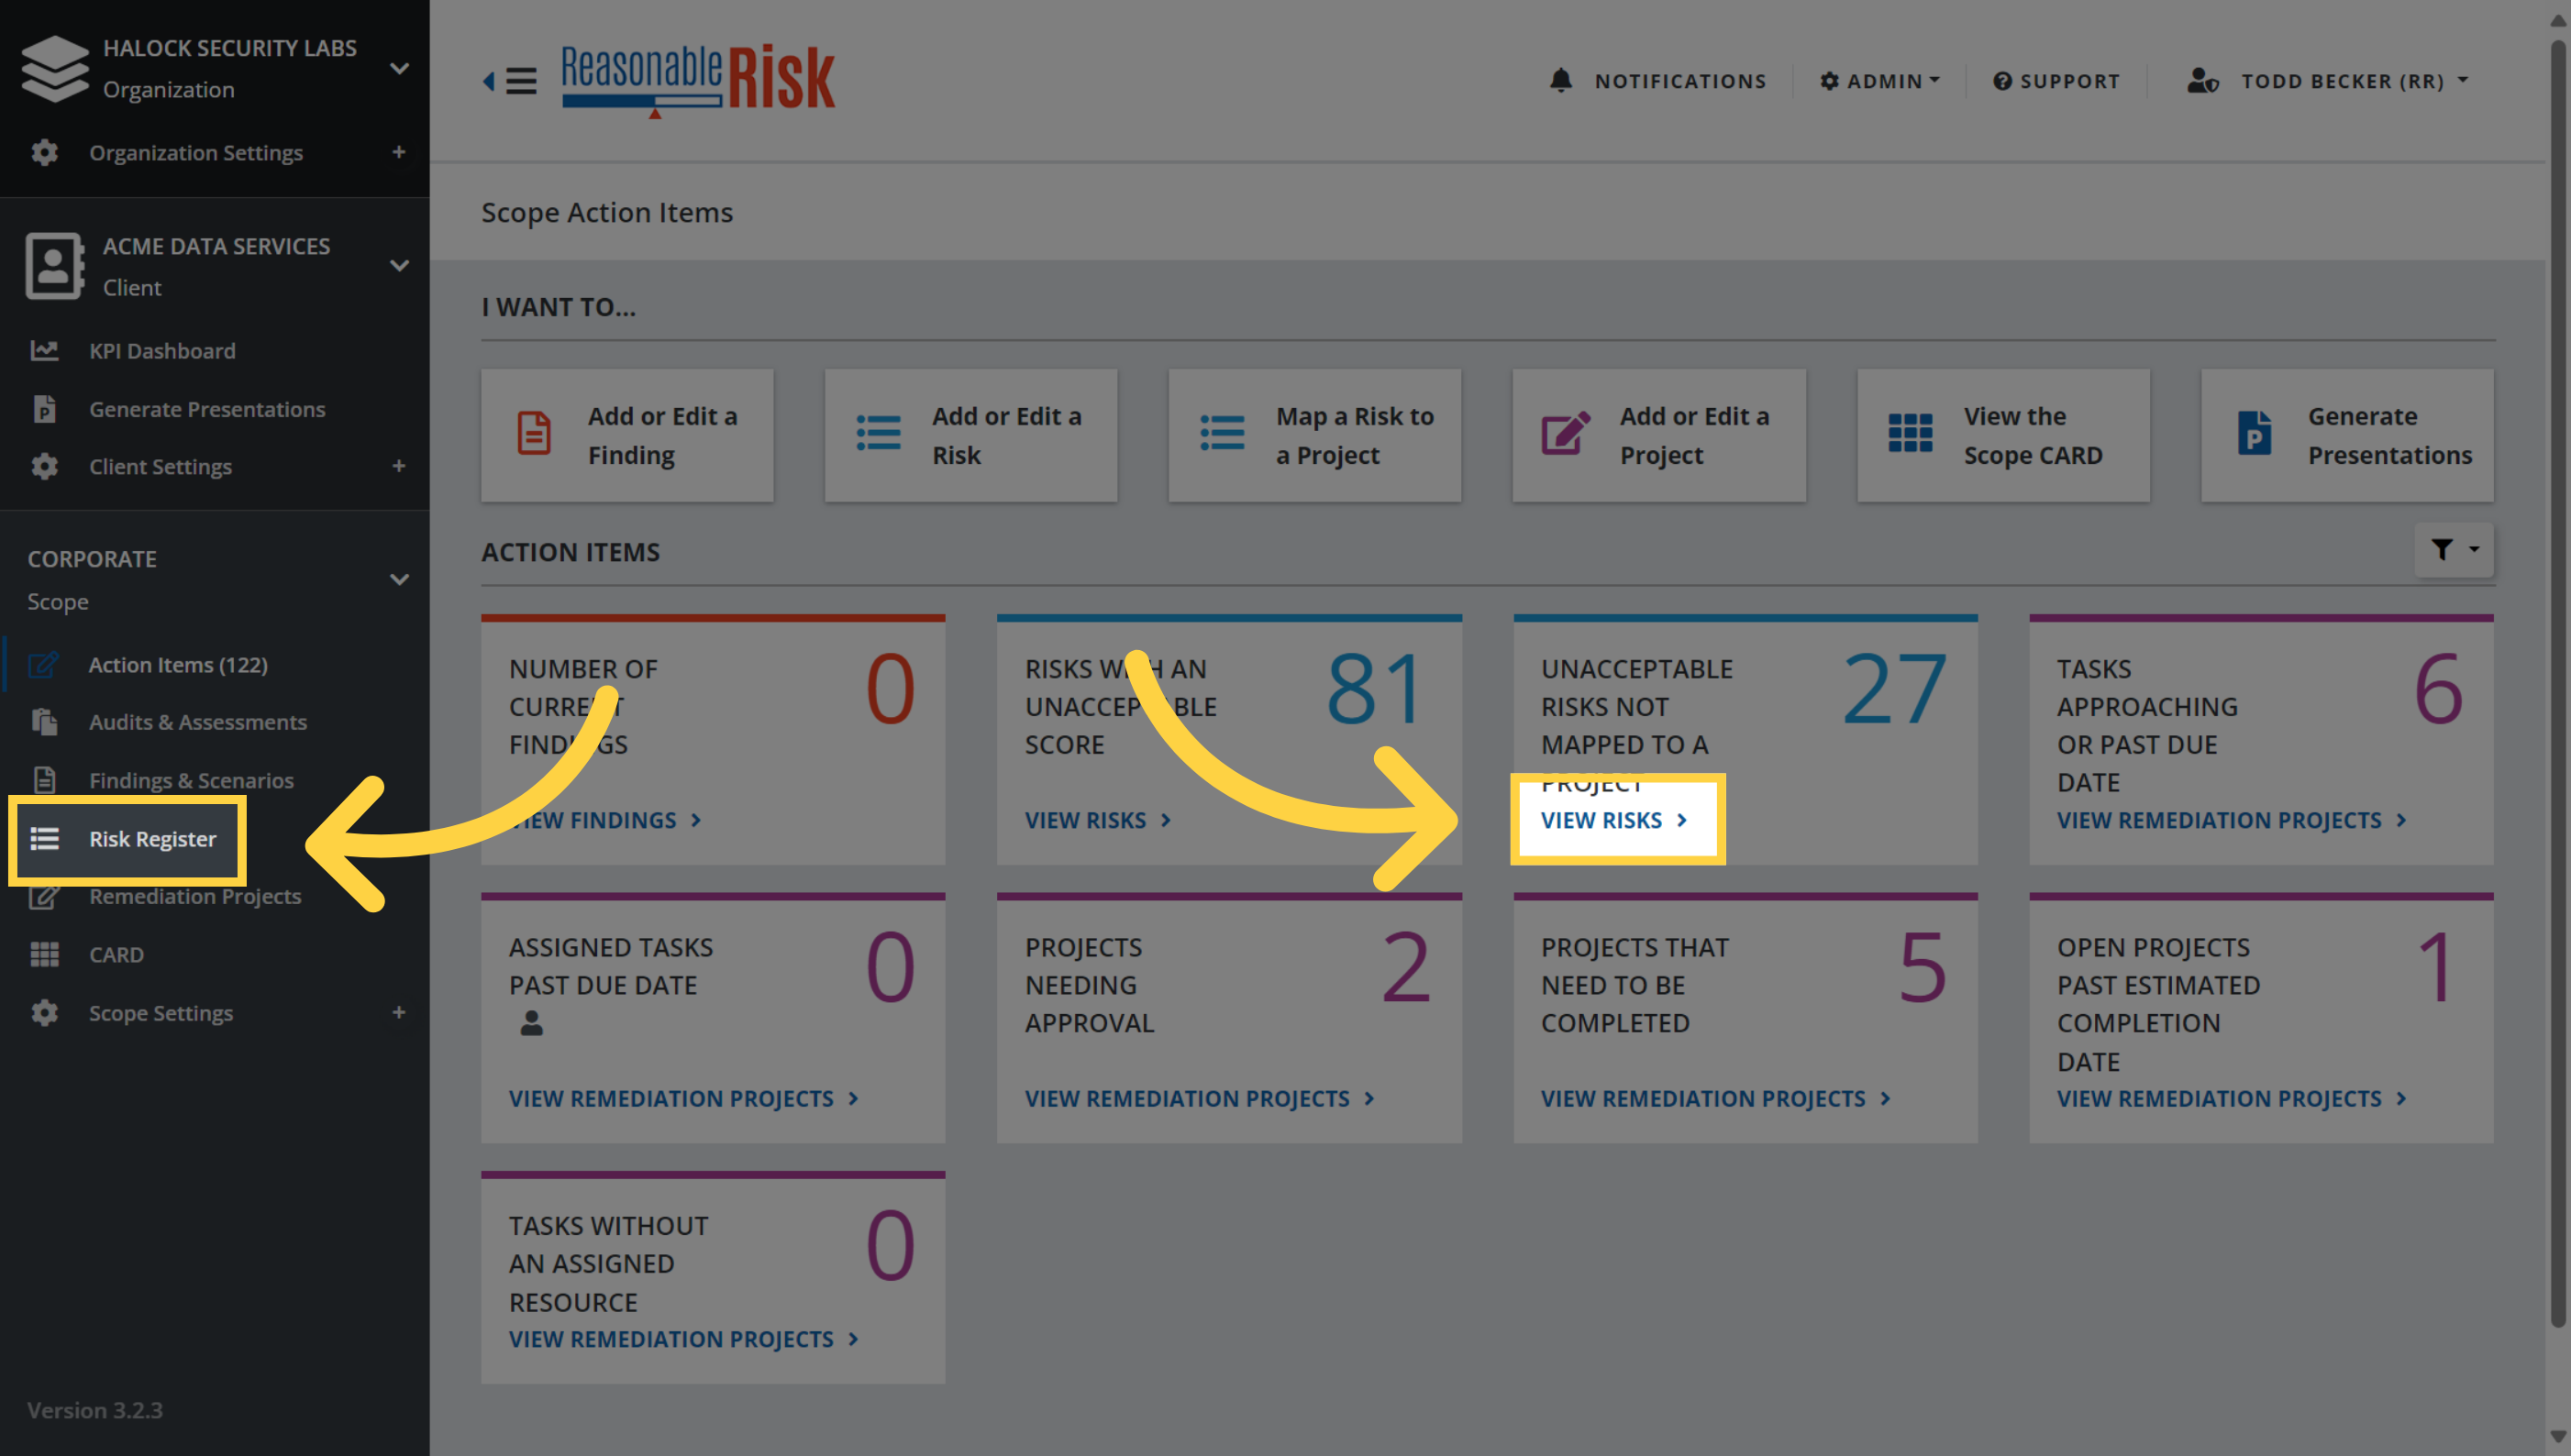Click the Remediation Projects edit icon

pyautogui.click(x=44, y=896)
